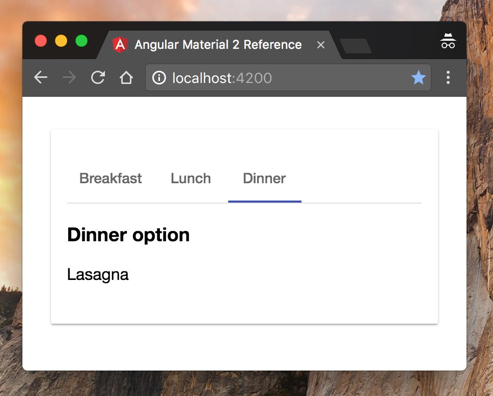Open the Chrome three-dot menu
Screen dimensions: 493x396
pyautogui.click(x=448, y=77)
